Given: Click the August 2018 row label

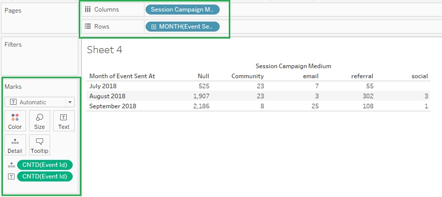Looking at the screenshot, I should point(107,96).
